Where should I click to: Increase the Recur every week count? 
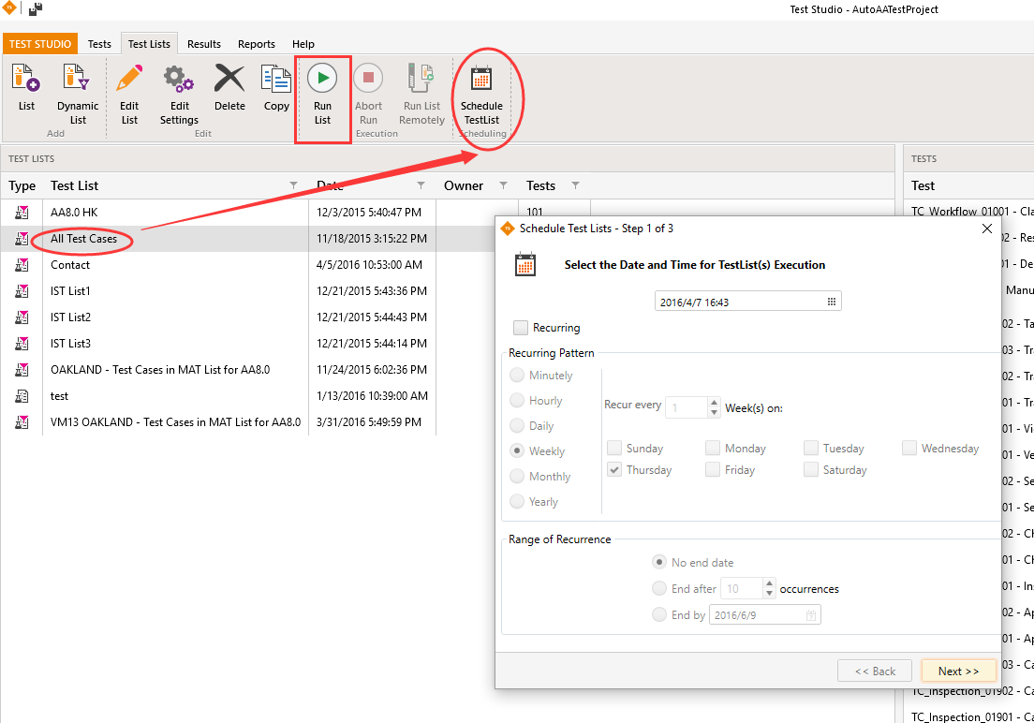[x=714, y=403]
